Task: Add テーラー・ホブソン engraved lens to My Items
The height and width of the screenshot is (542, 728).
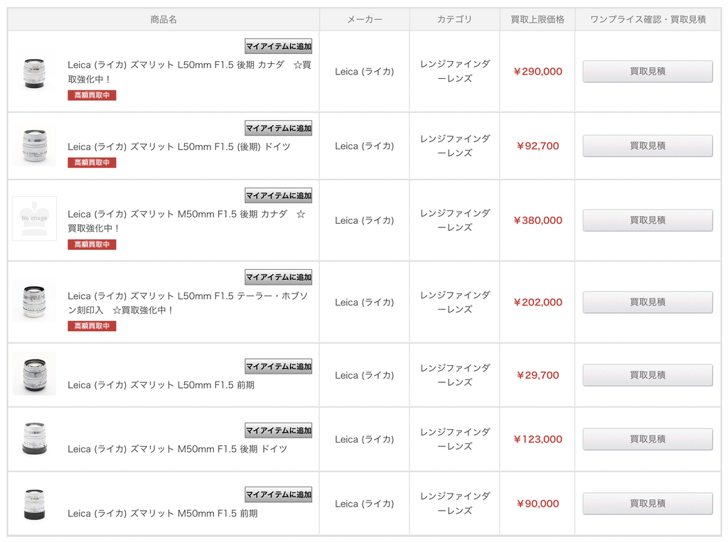Action: 278,277
